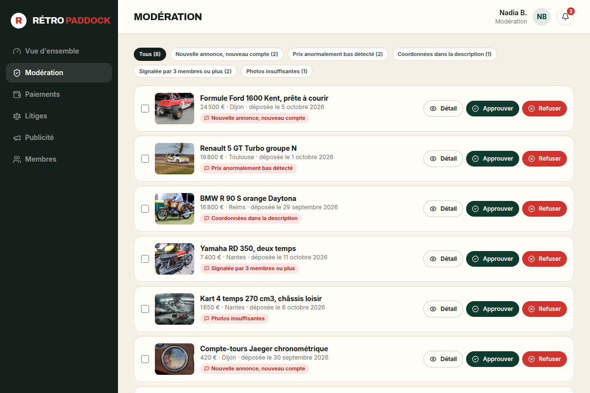The height and width of the screenshot is (393, 590).
Task: Filter by Photos insuffisantes (1)
Action: coord(277,71)
